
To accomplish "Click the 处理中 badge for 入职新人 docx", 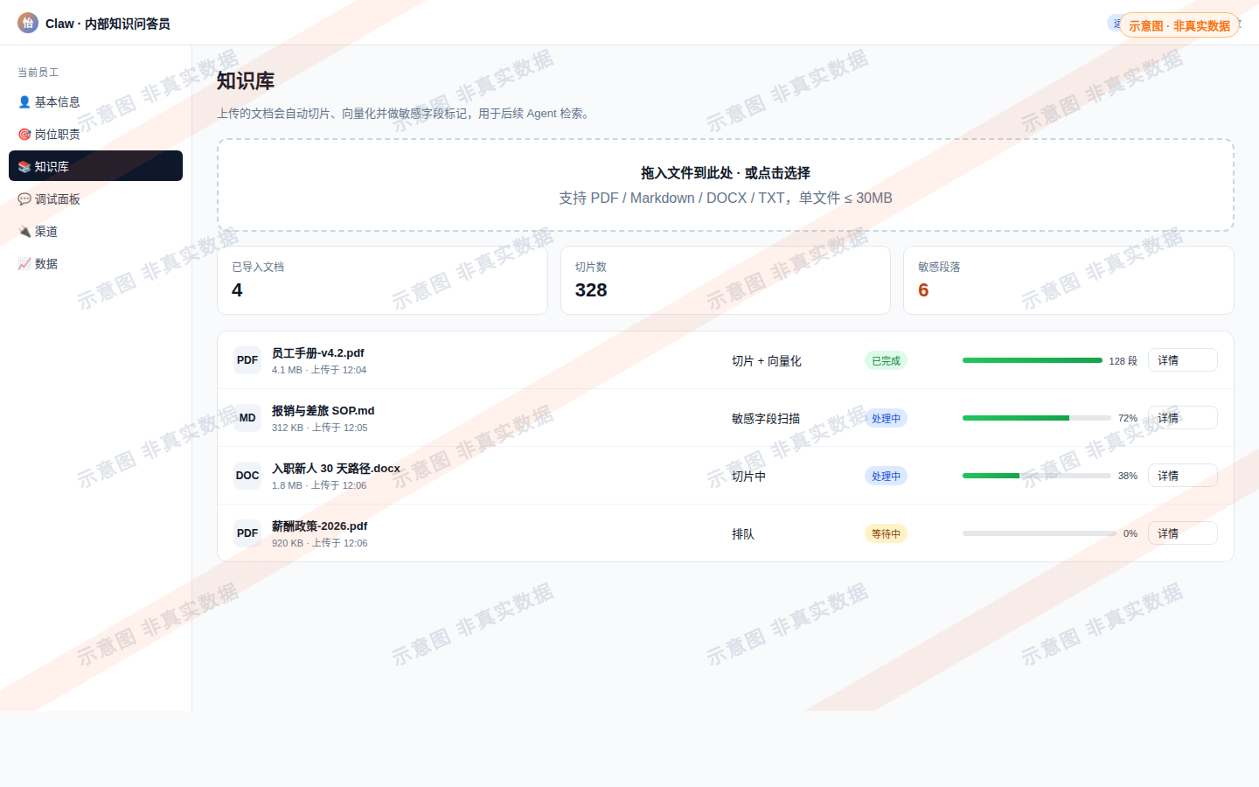I will 886,476.
